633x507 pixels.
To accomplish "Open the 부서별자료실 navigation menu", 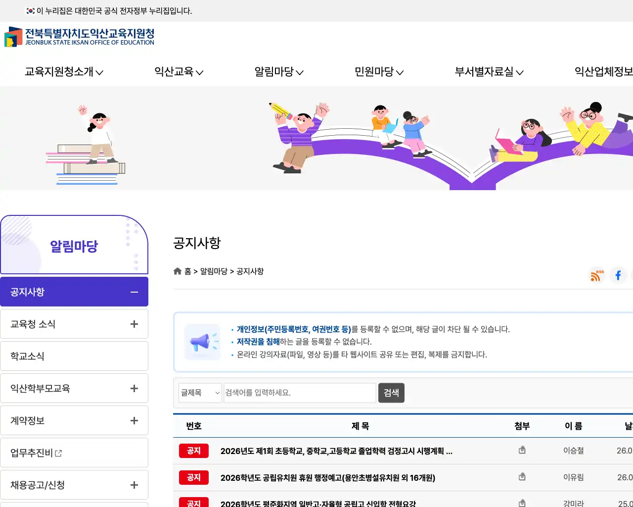I will click(489, 72).
